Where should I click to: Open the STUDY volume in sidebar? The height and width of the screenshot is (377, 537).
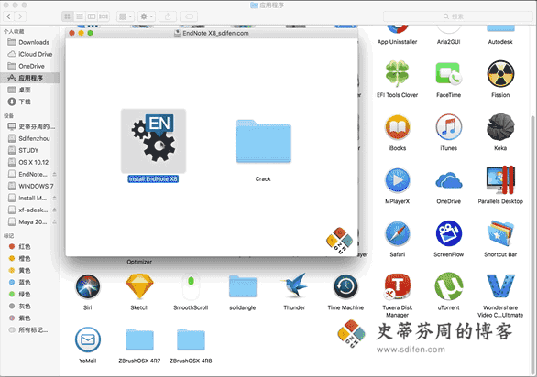[x=30, y=151]
